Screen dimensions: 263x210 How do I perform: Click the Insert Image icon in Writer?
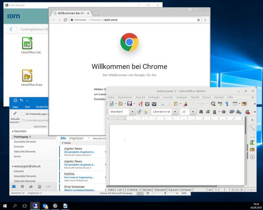pos(245,104)
